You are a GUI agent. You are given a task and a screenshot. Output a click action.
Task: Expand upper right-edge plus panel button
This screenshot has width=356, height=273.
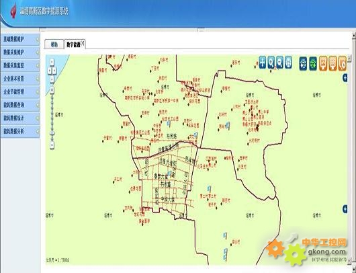point(345,78)
